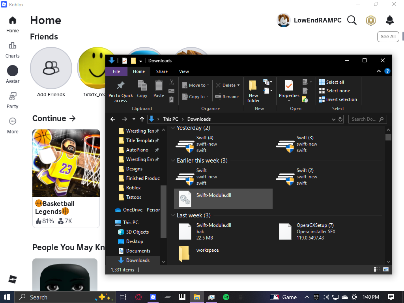Open Avatar in Roblox sidebar
The image size is (404, 303).
tap(12, 75)
